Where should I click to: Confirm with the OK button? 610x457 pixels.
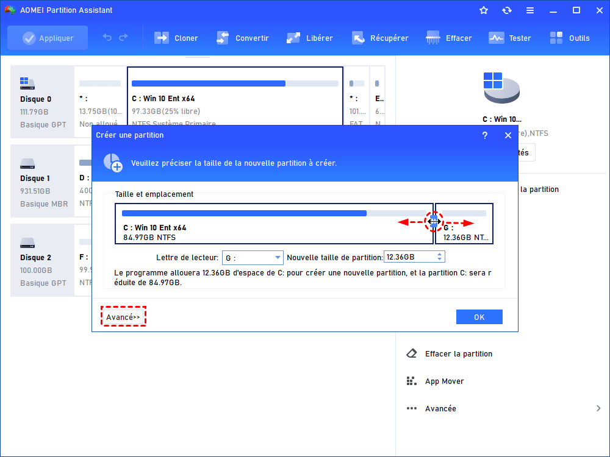(479, 317)
